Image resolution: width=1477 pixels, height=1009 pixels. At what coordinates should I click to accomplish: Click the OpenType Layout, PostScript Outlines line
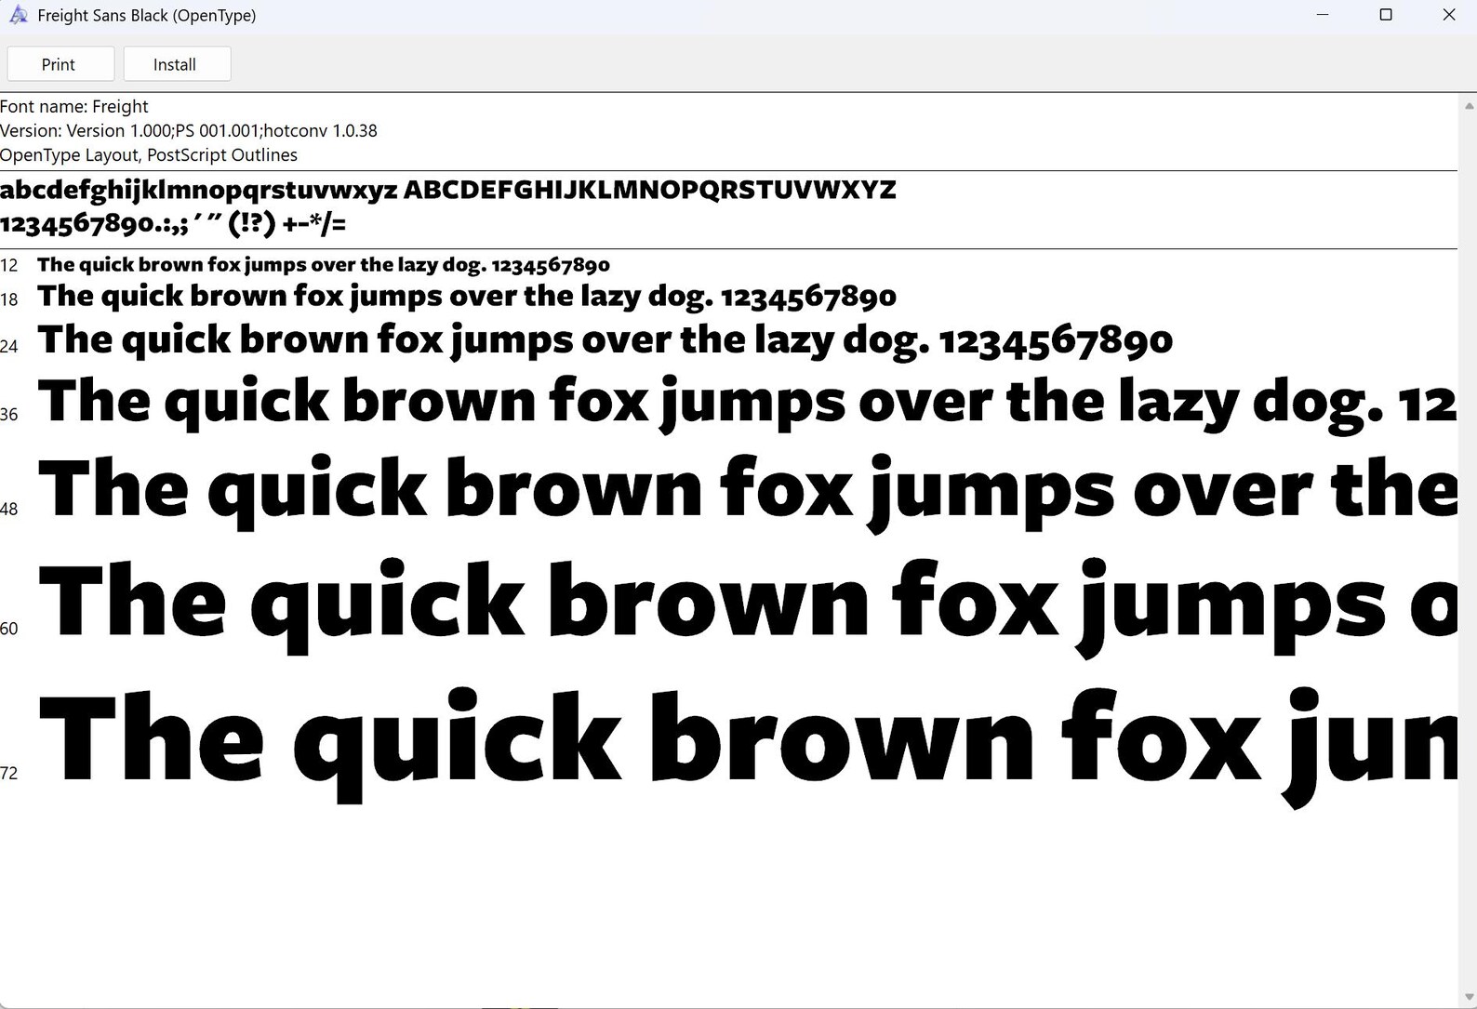tap(149, 154)
